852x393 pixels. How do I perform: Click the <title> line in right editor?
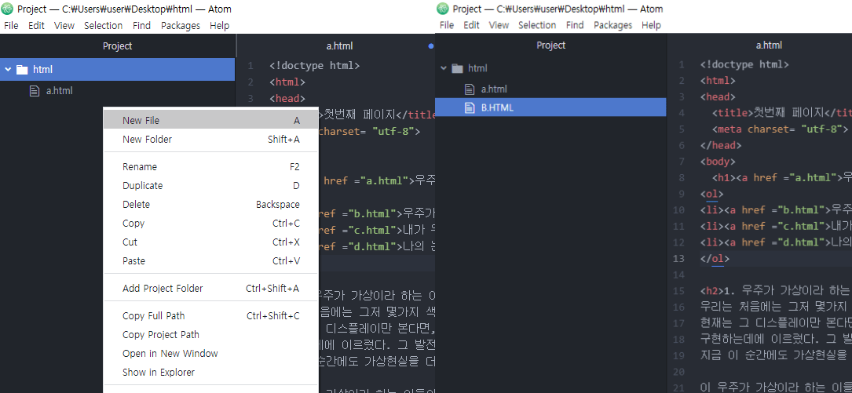(782, 113)
